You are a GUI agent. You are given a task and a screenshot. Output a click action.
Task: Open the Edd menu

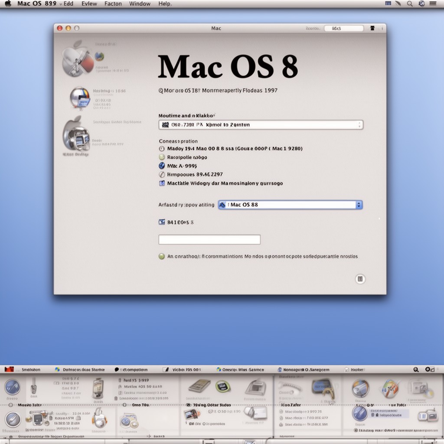[68, 3]
